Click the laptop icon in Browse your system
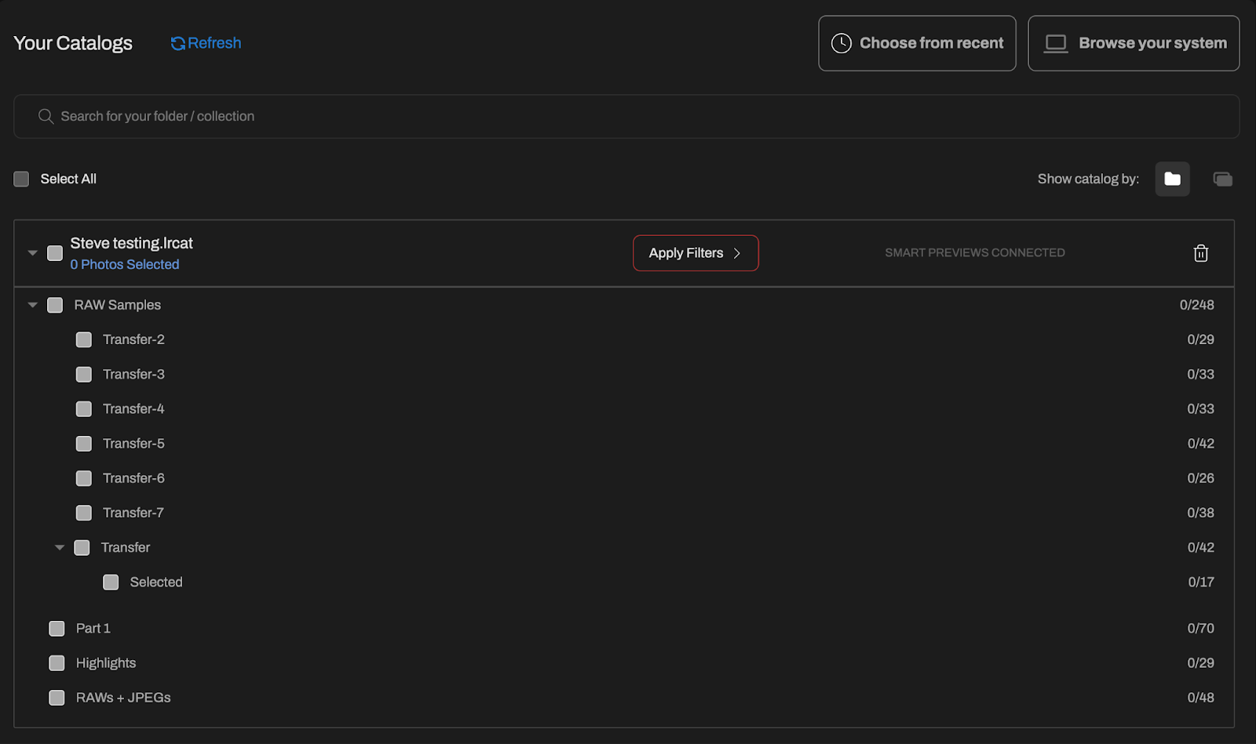This screenshot has height=744, width=1256. coord(1056,44)
